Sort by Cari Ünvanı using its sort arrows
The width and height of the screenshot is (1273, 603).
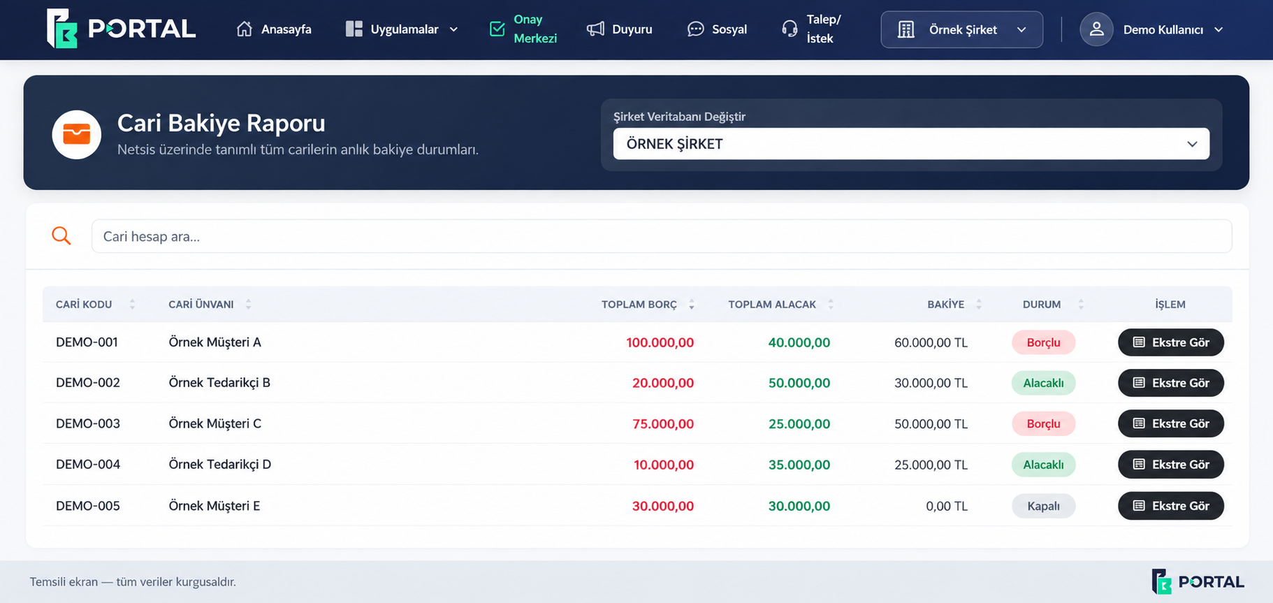point(248,304)
